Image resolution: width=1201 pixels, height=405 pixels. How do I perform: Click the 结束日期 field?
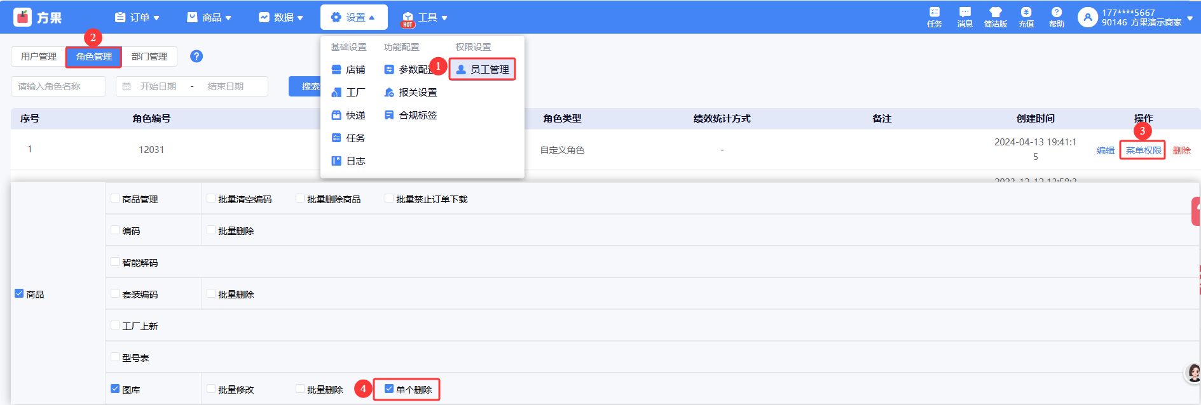(226, 86)
